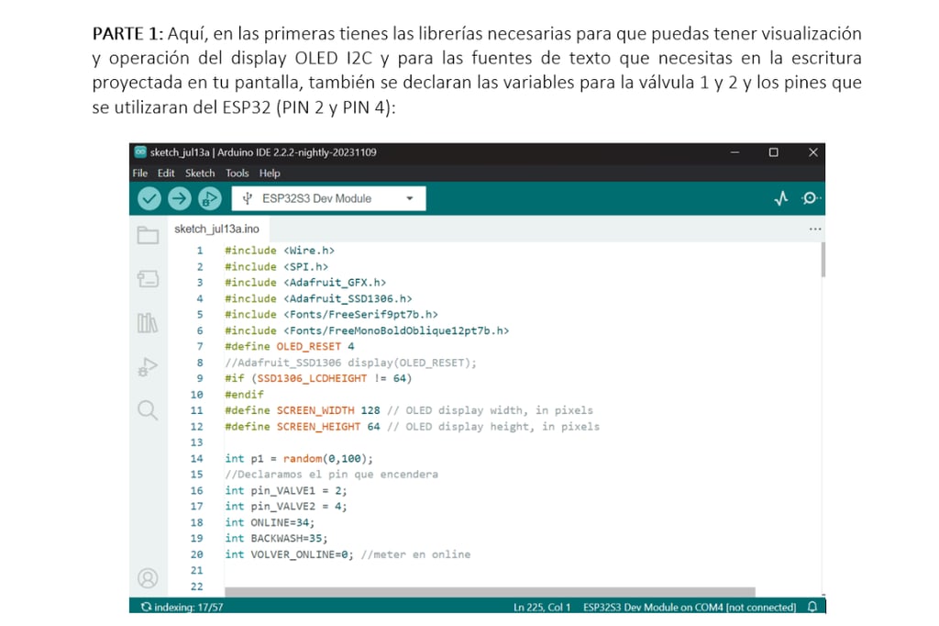Viewport: 939px width, 626px height.
Task: Click the 'int pin_VALVE2 = 4;' line
Action: (x=286, y=506)
